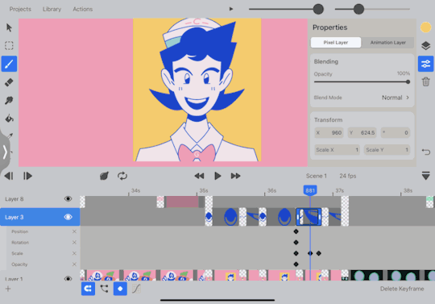This screenshot has height=304, width=435.
Task: Click the trash delete icon
Action: tap(425, 82)
